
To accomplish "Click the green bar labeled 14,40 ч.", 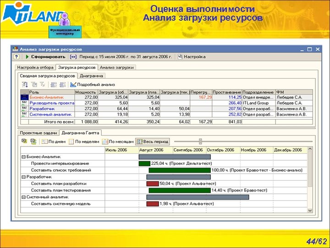I will pyautogui.click(x=180, y=190).
